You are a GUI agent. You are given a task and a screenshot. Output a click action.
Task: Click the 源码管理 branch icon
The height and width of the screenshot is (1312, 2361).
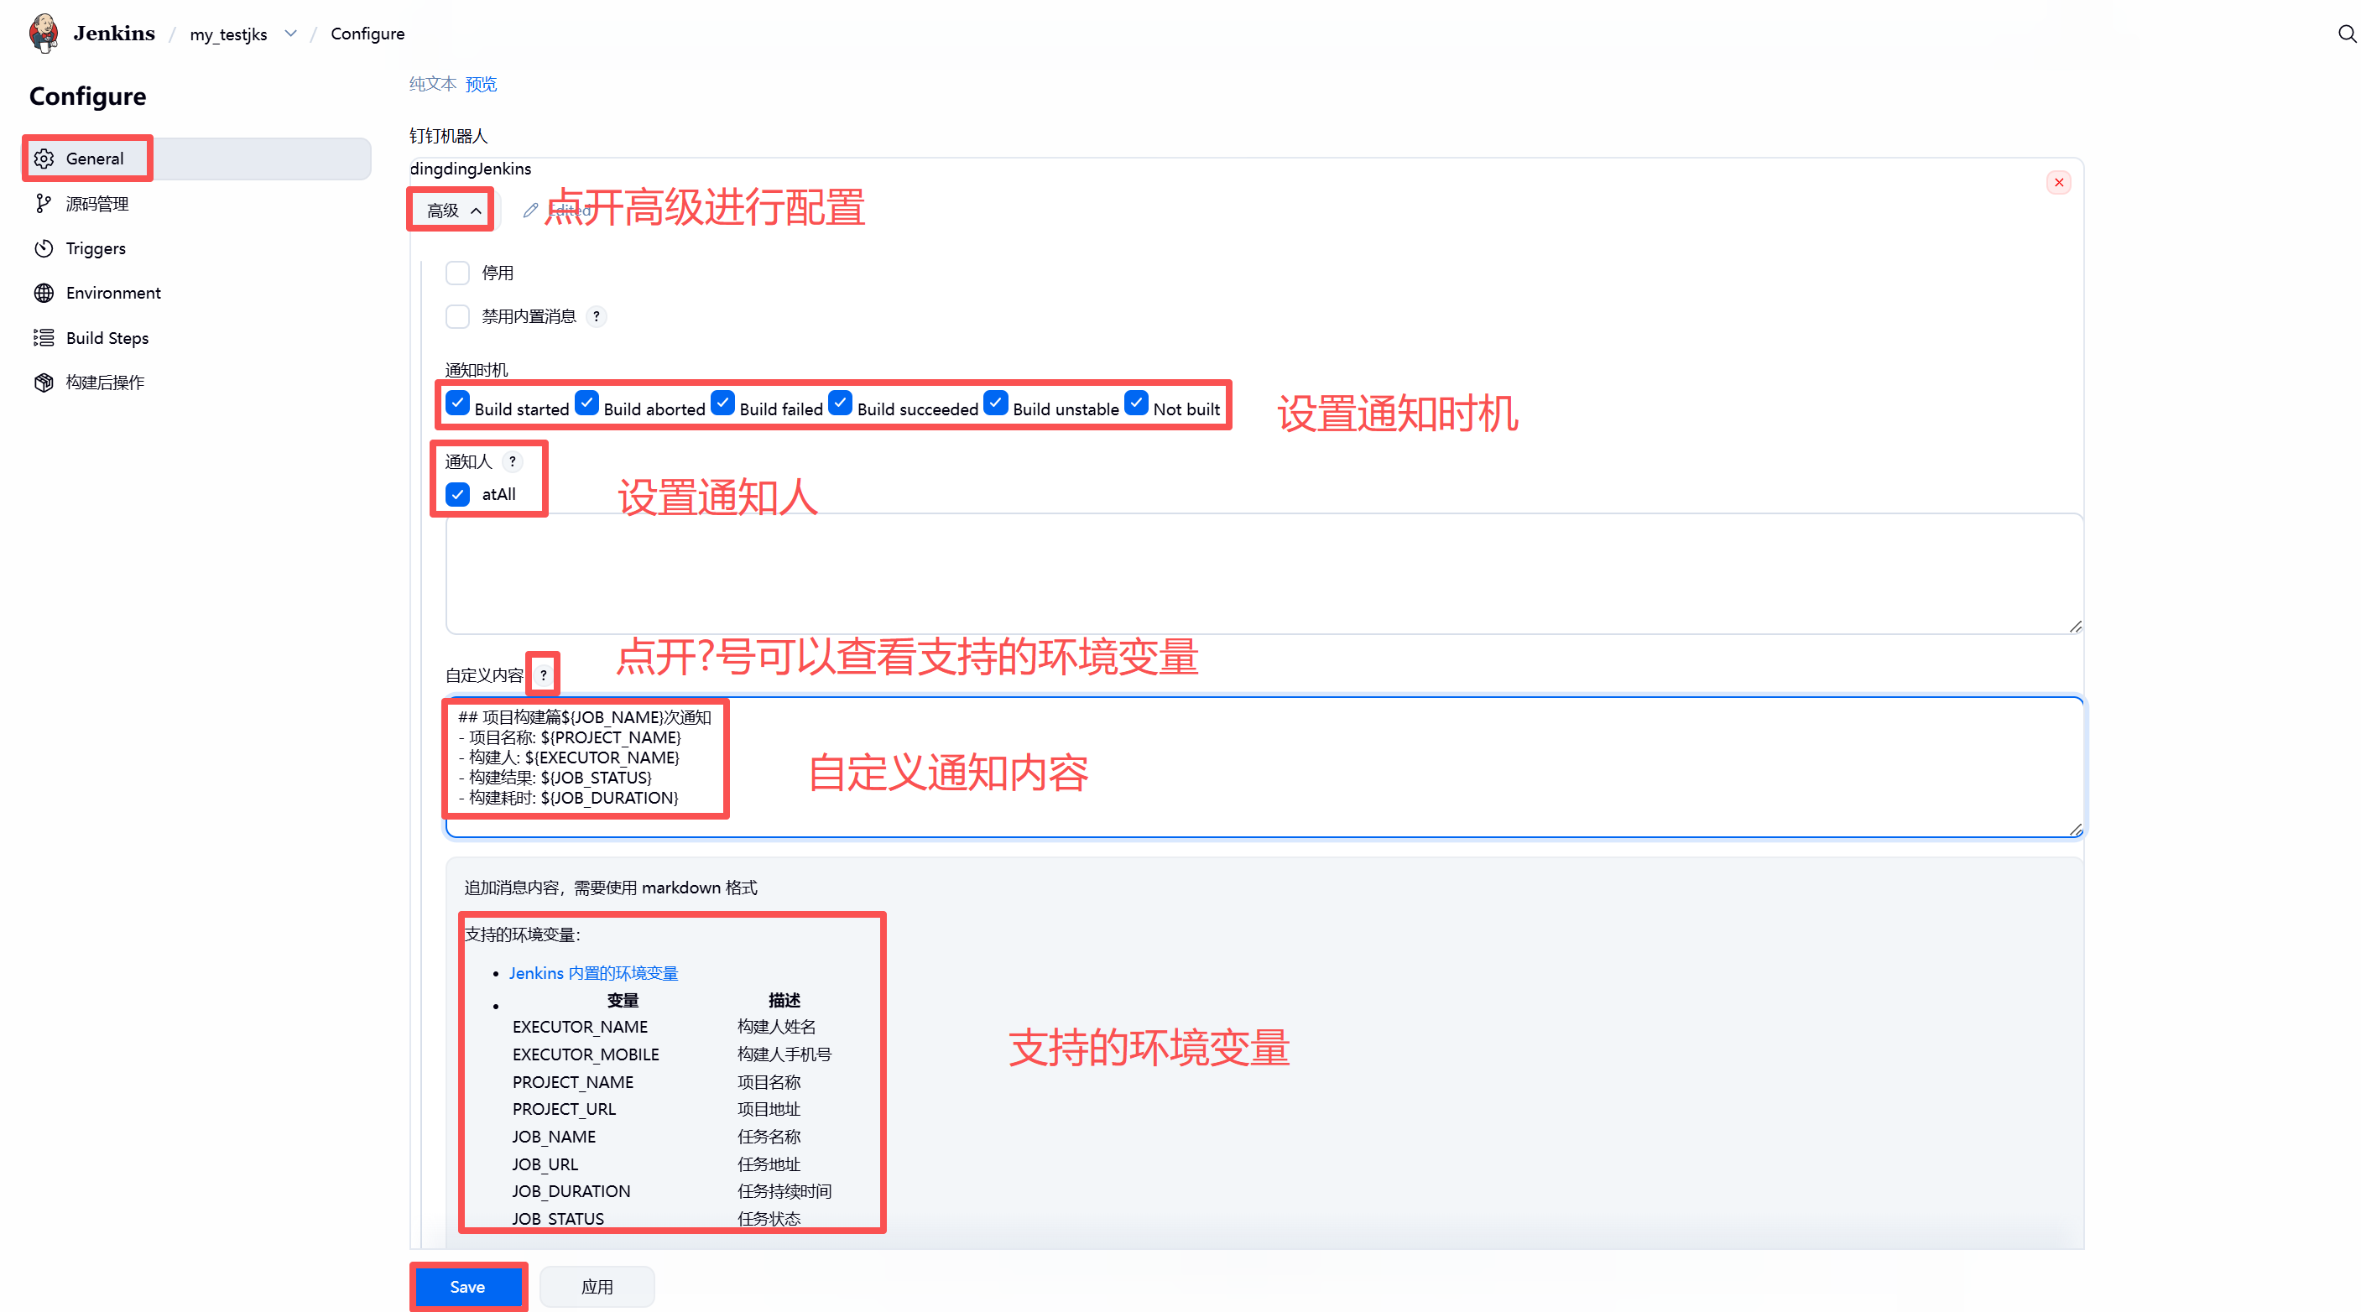[x=44, y=203]
